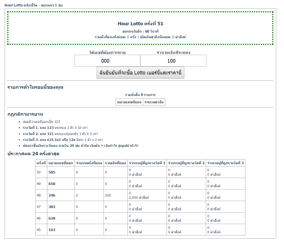Click the Hour Lotto พลิกชีวิต page title
284x242 pixels.
coord(34,5)
